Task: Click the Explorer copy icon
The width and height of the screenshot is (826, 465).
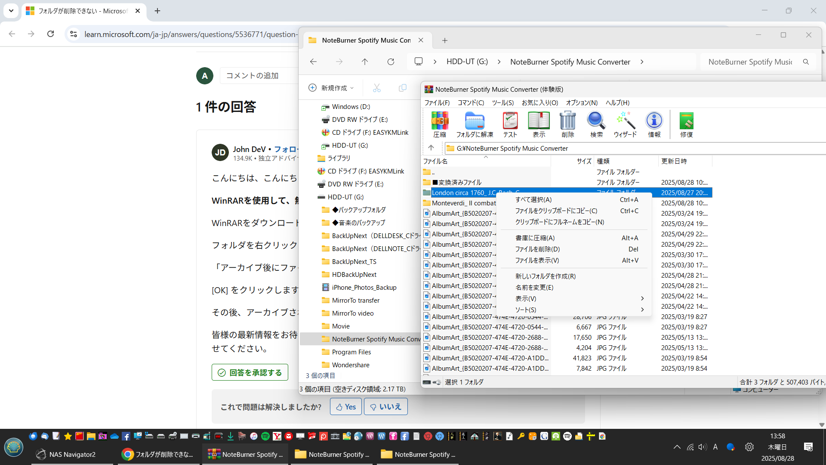Action: point(403,88)
